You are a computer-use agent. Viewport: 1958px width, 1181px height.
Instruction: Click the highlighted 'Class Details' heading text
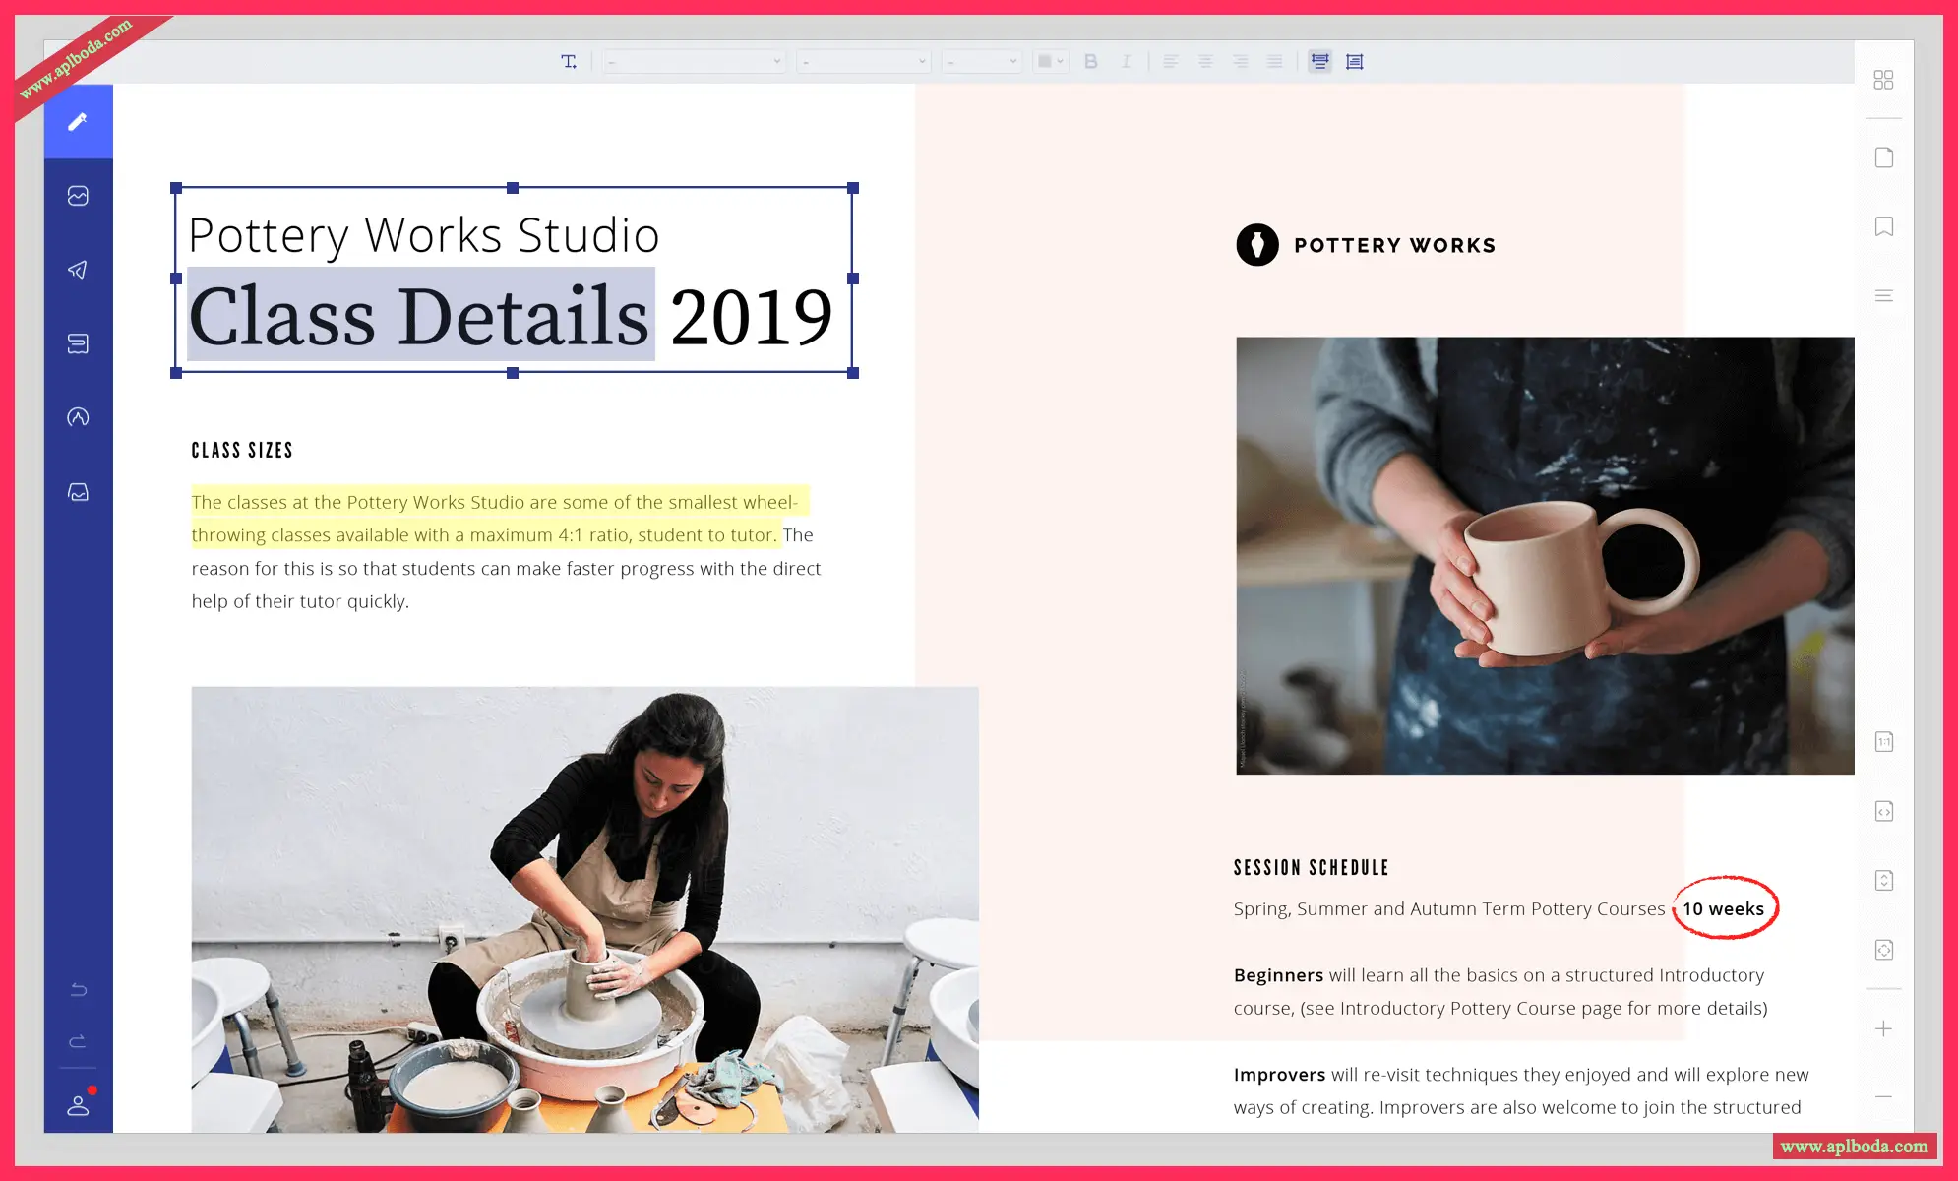pos(420,315)
